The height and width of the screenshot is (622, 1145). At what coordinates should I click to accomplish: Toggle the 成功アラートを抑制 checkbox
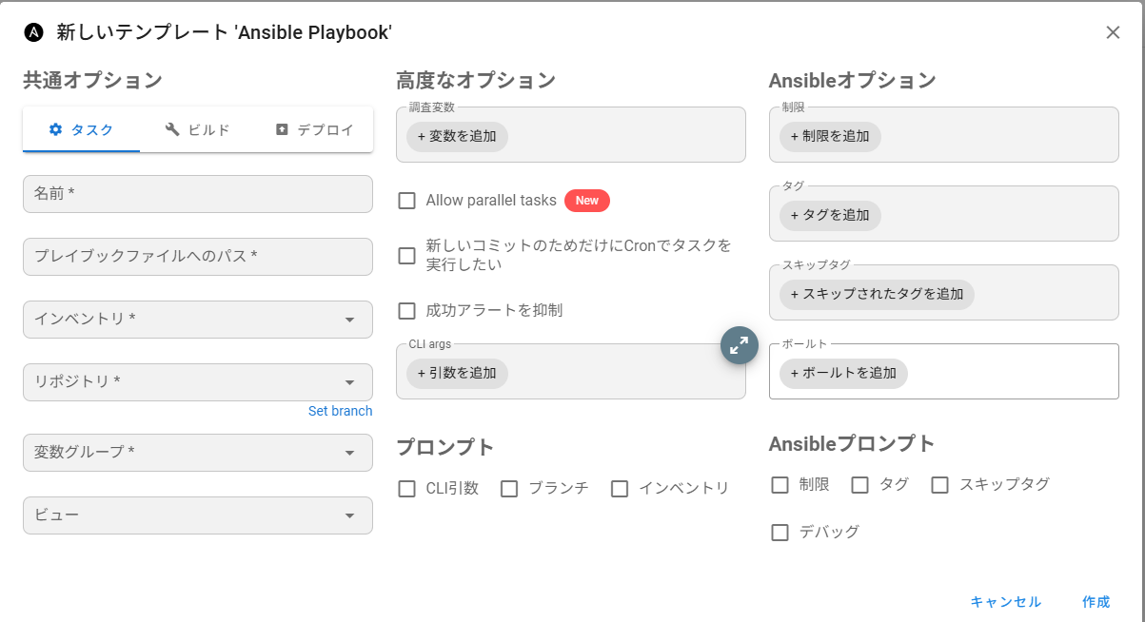(x=407, y=311)
